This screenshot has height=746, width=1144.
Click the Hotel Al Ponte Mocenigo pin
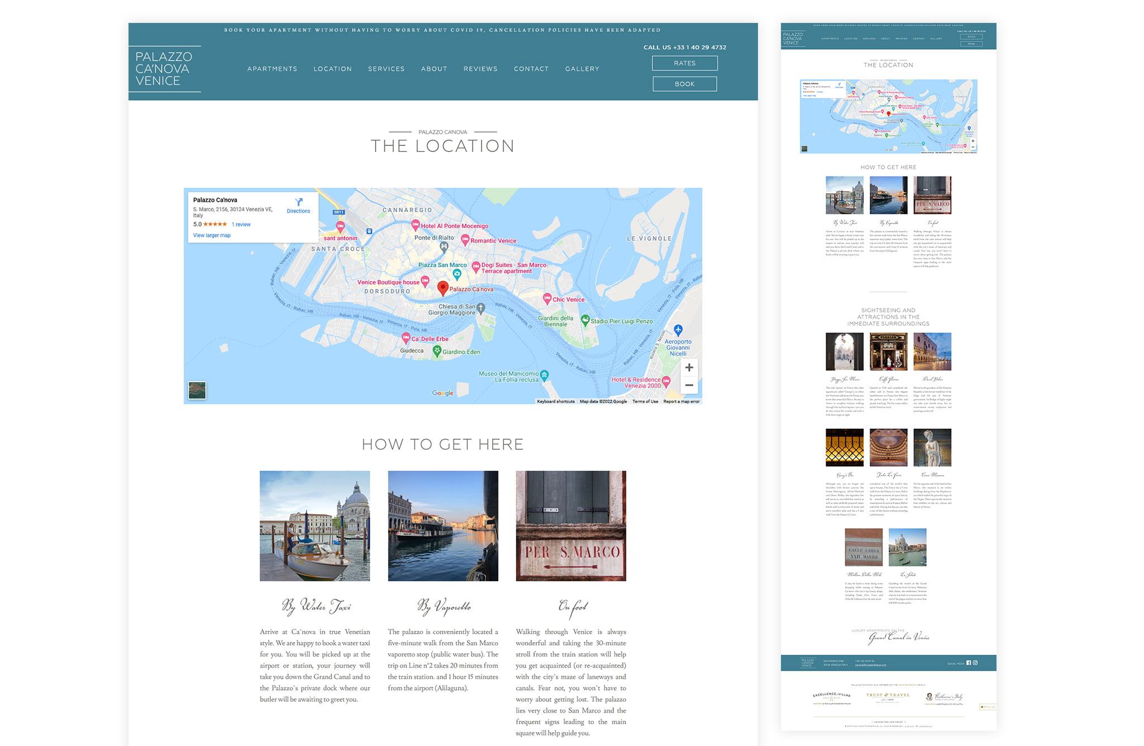coord(415,225)
